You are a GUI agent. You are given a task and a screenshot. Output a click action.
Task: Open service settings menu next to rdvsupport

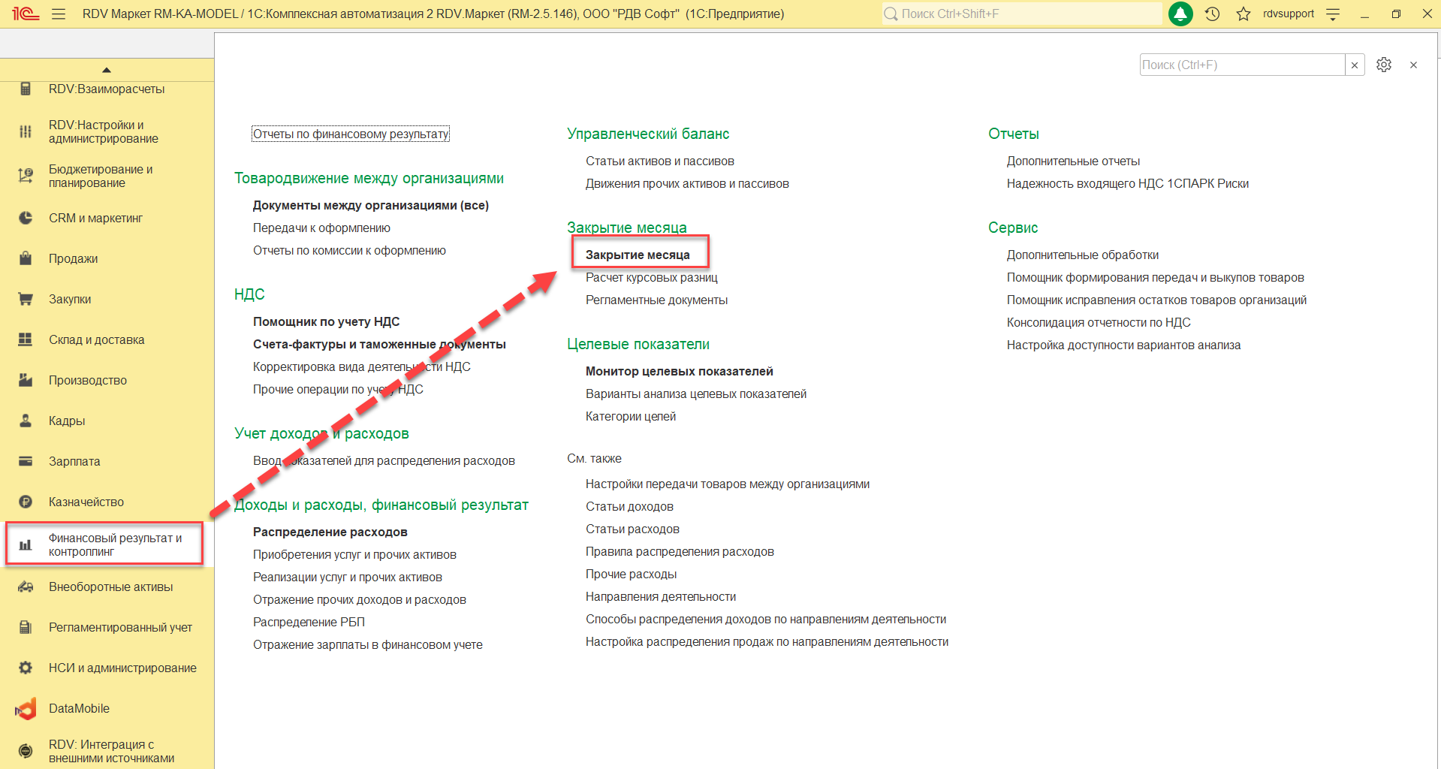click(x=1333, y=14)
